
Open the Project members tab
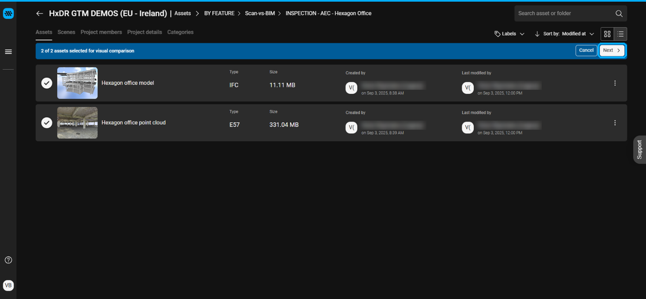102,32
